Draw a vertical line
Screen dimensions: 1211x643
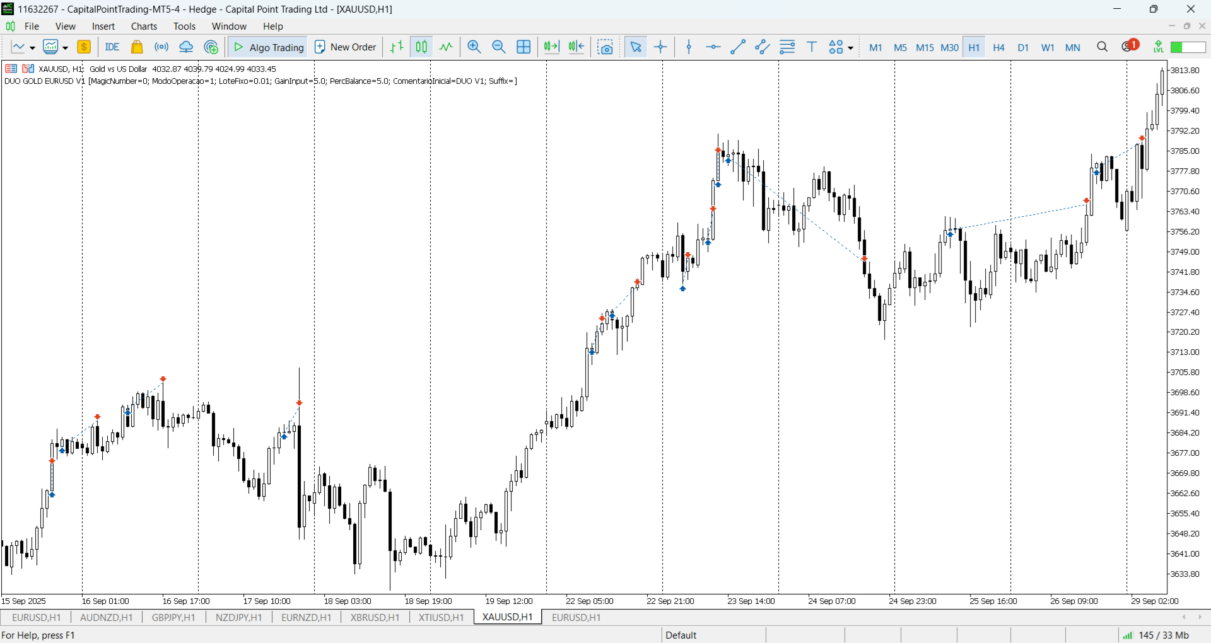pyautogui.click(x=689, y=47)
